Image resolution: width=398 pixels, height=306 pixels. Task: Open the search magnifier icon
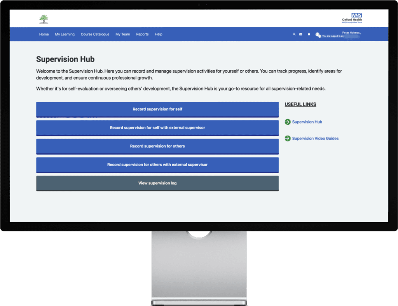[294, 34]
